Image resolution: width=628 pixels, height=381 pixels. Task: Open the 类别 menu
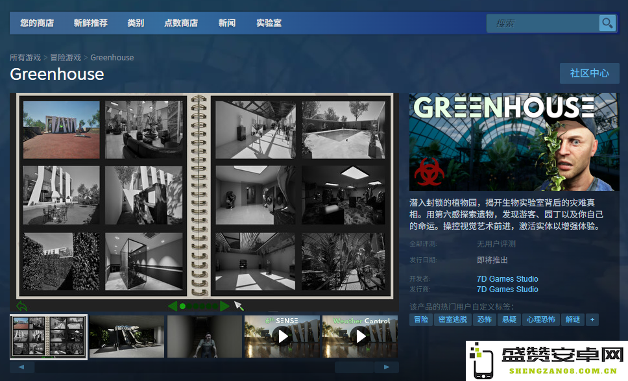point(136,23)
